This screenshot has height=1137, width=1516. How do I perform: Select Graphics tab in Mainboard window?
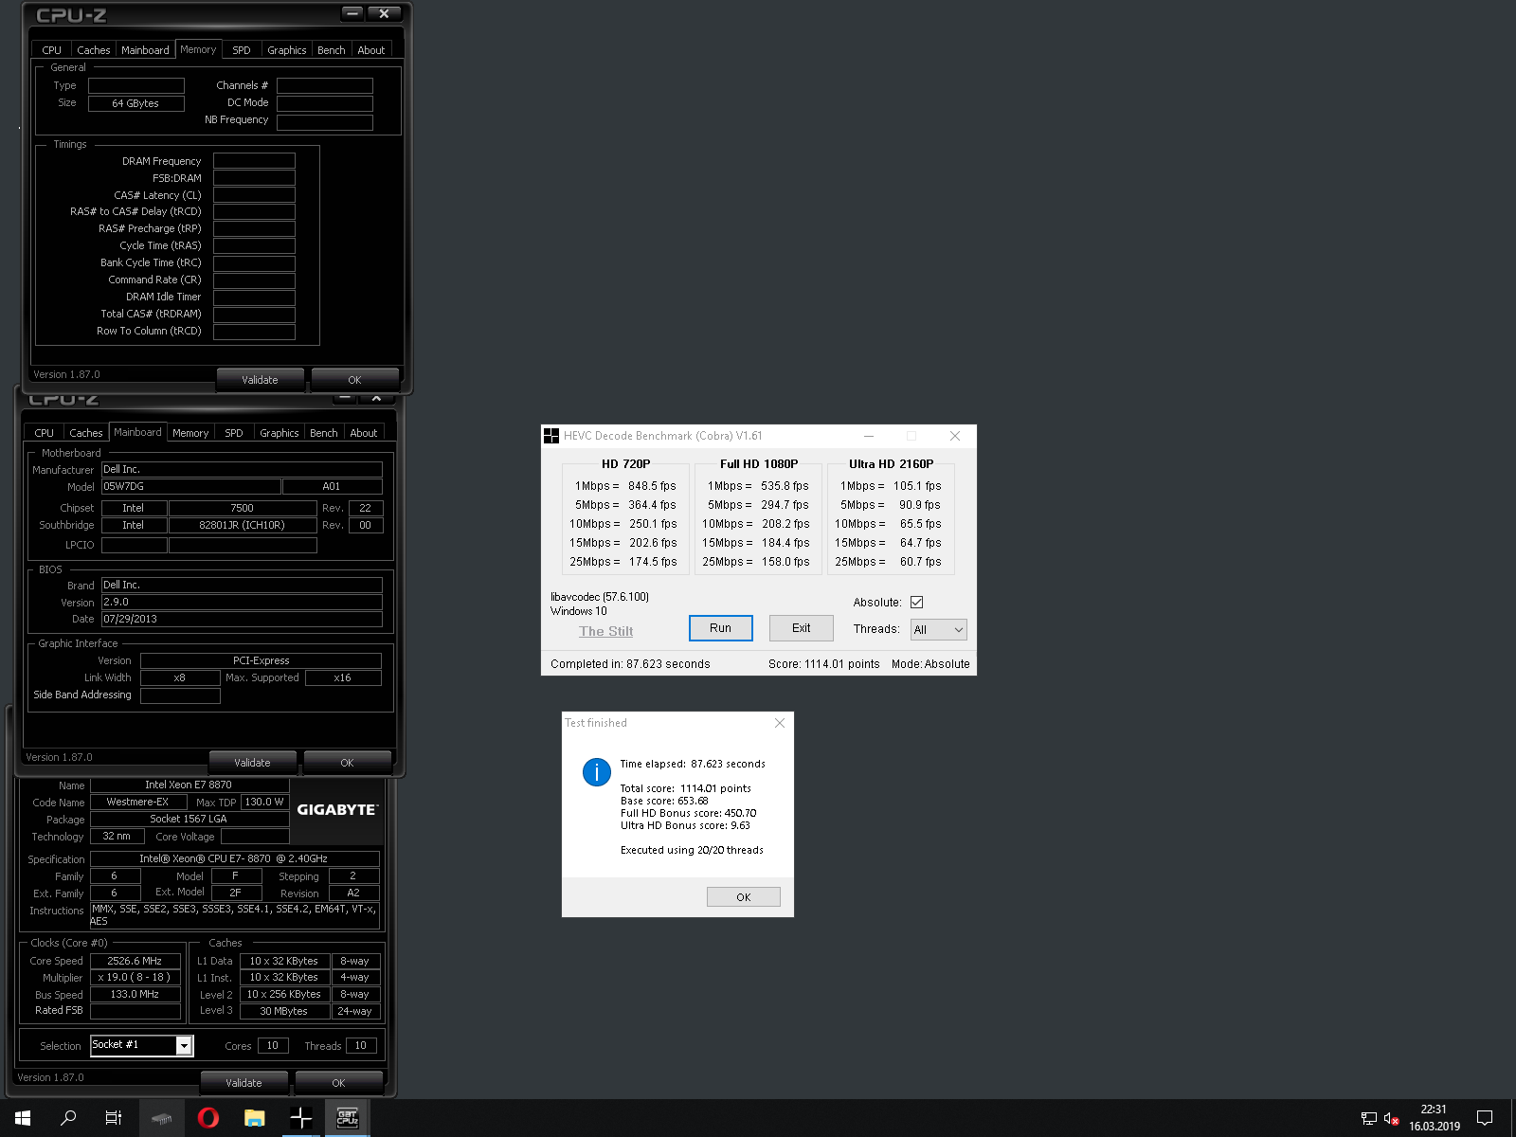coord(280,433)
